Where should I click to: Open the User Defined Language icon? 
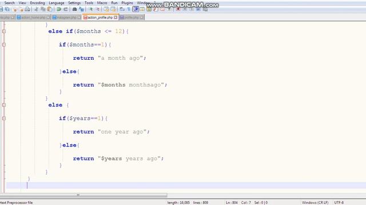142,9
